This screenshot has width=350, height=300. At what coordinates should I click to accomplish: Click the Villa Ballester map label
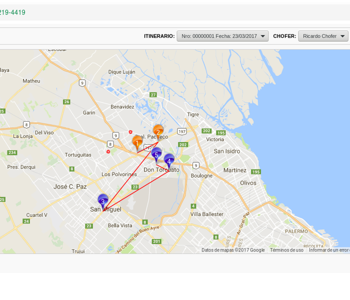point(206,214)
